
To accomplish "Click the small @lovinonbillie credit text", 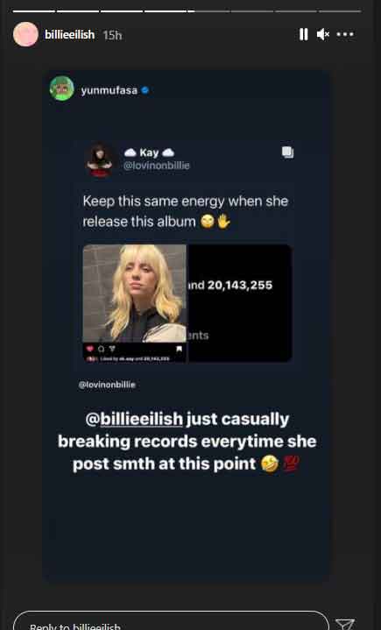I will click(x=107, y=385).
